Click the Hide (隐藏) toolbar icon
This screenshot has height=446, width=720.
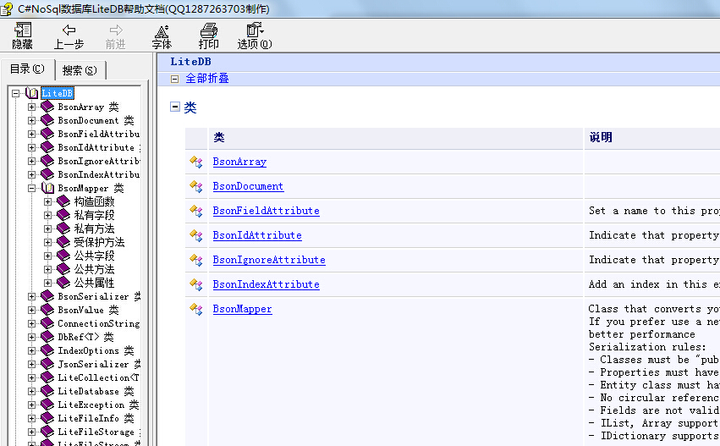pyautogui.click(x=23, y=30)
